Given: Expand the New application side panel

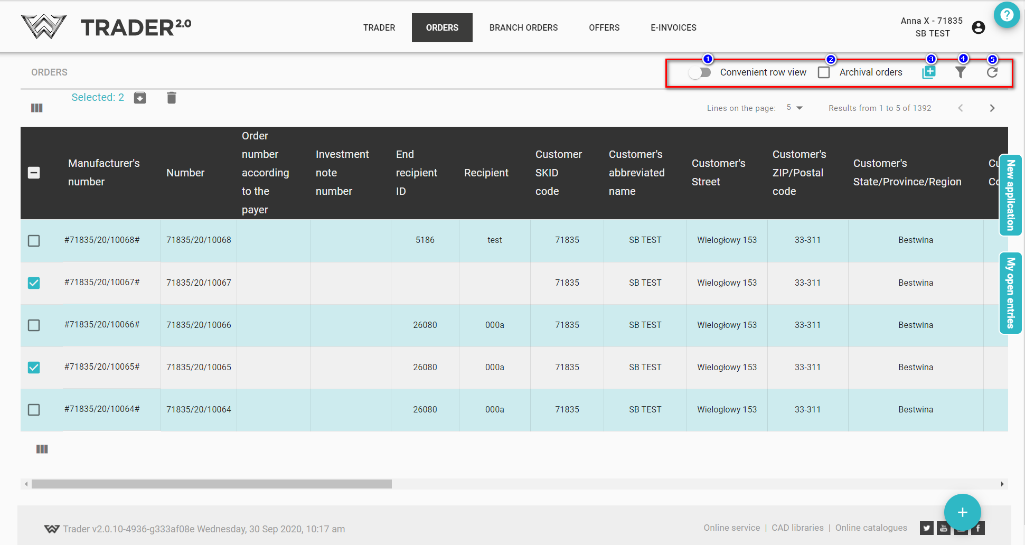Looking at the screenshot, I should 1010,195.
